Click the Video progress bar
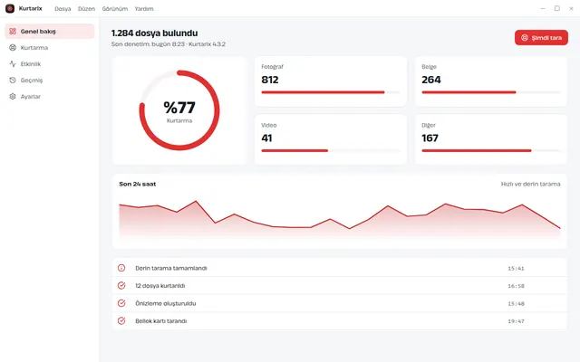 click(x=330, y=151)
